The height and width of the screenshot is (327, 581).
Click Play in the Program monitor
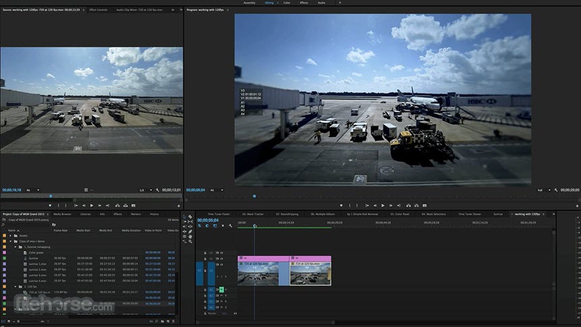point(383,205)
